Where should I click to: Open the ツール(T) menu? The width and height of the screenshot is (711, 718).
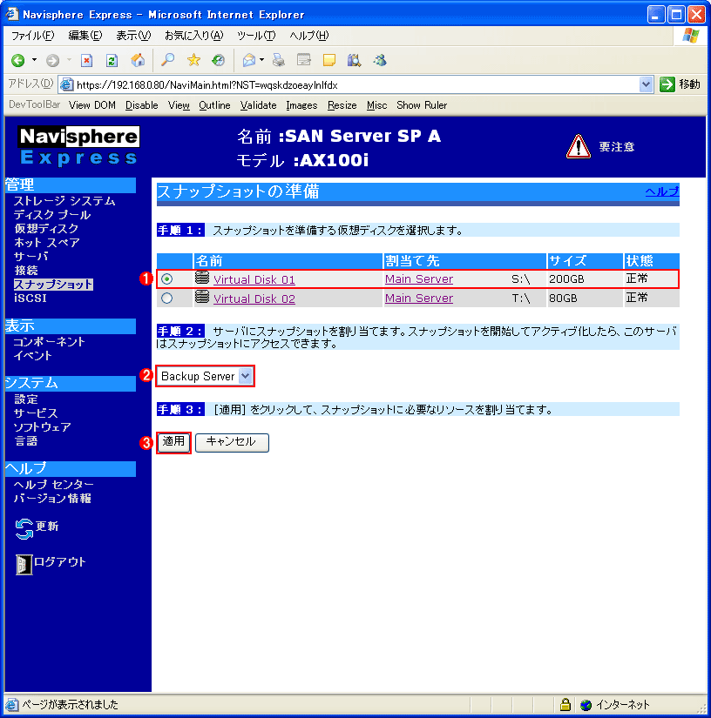255,36
